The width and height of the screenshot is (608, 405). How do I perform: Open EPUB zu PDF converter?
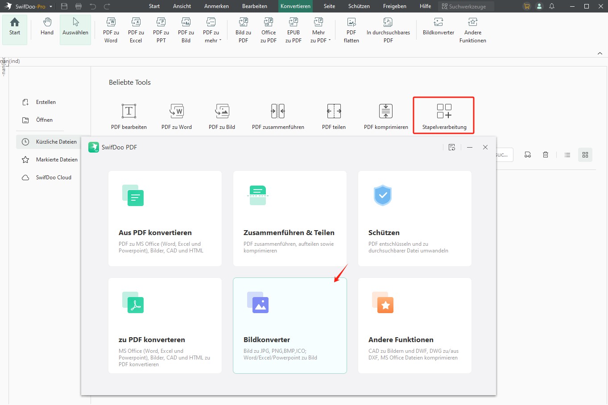[x=294, y=30]
